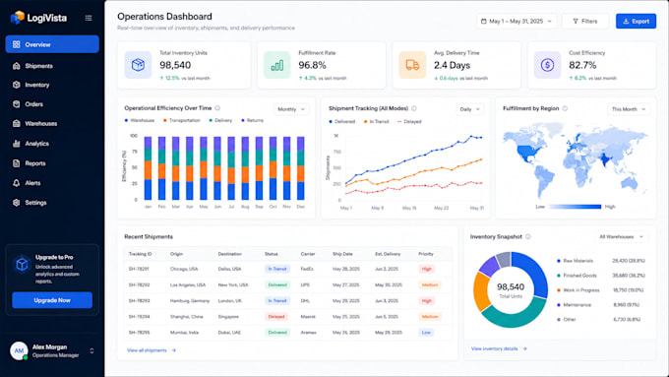Click the Analytics chart icon in sidebar
The width and height of the screenshot is (669, 377).
click(x=16, y=144)
